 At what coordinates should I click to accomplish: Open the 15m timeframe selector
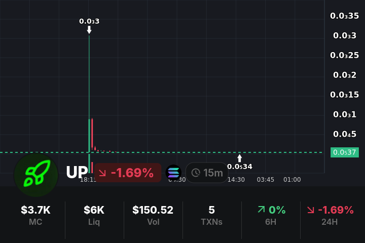(207, 173)
